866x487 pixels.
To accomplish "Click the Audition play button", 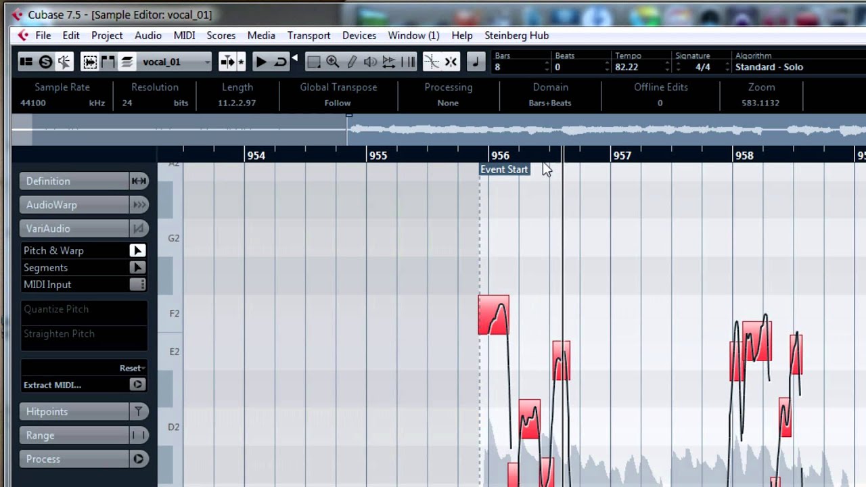I will tap(260, 62).
